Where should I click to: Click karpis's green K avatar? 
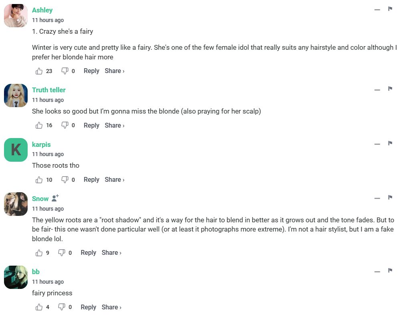[x=16, y=150]
